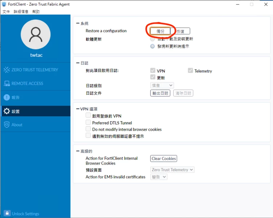The width and height of the screenshot is (273, 218).
Task: Open the 日誌級別 dropdown
Action: click(162, 86)
